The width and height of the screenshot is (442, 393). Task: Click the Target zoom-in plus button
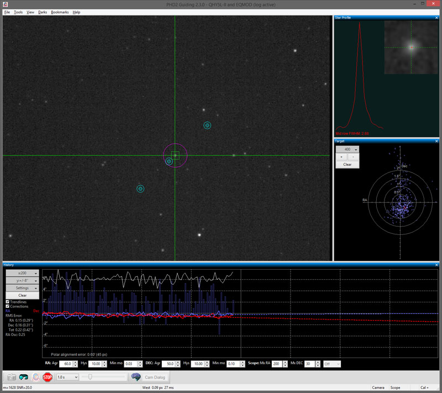coord(341,157)
